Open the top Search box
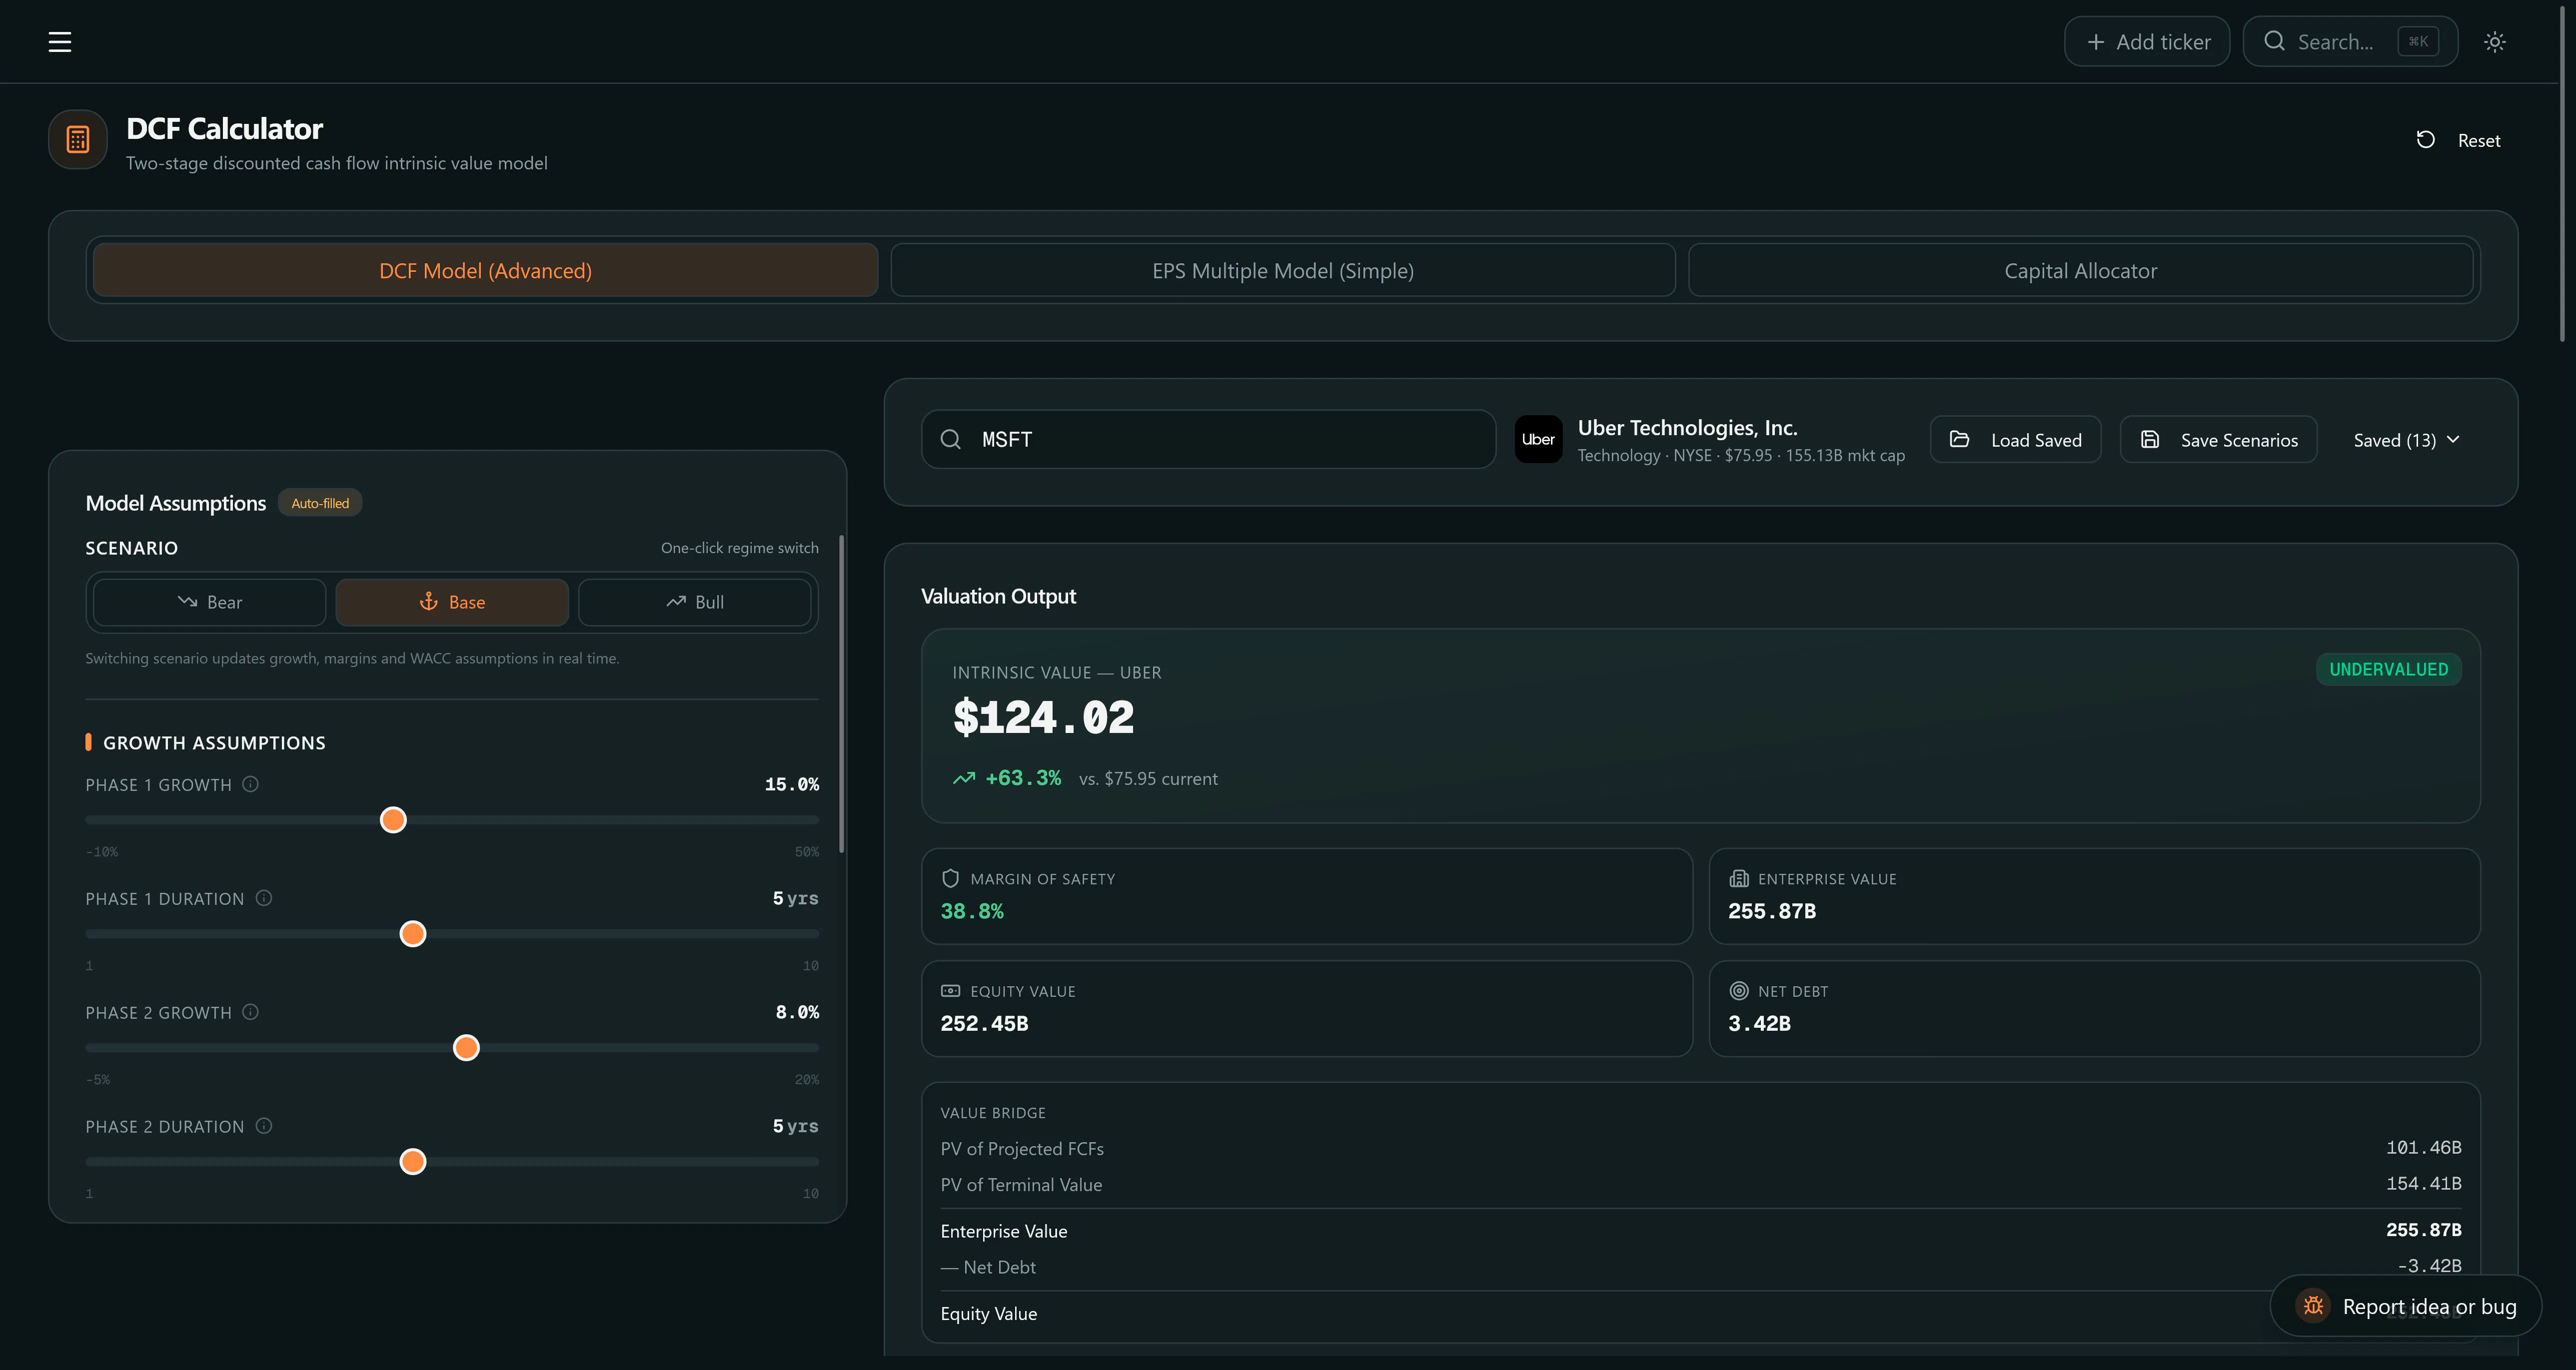 [x=2350, y=42]
